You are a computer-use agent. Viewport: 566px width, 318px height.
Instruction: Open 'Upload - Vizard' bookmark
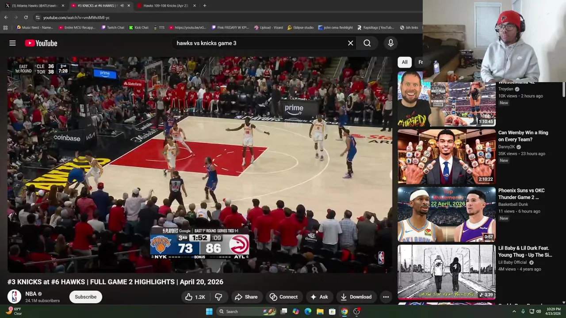268,27
